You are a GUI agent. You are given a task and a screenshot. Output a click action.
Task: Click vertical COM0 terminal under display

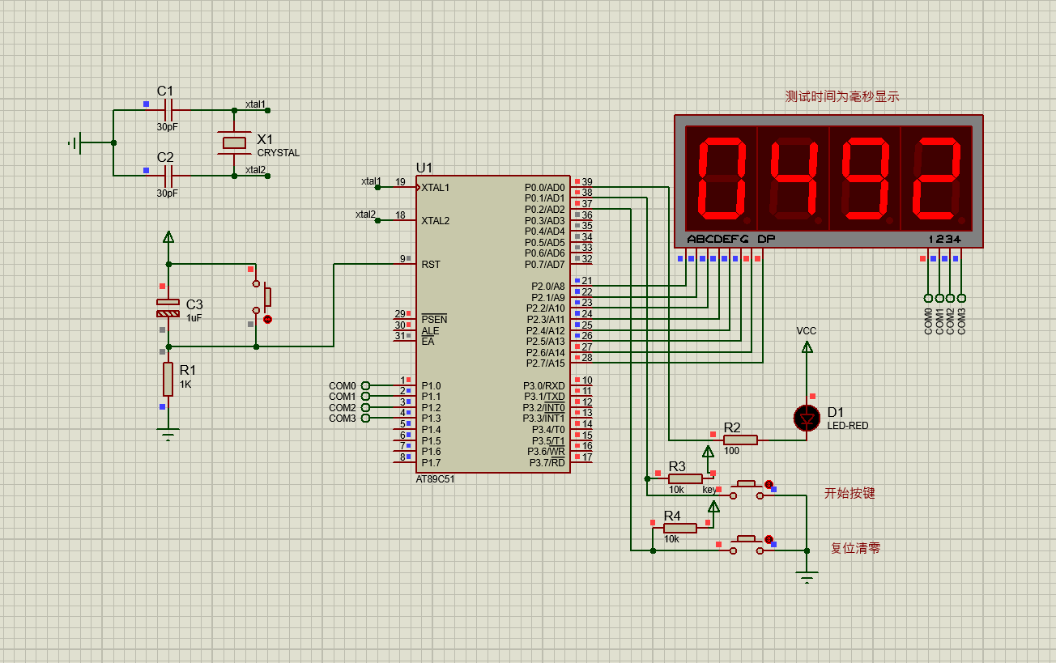[x=928, y=298]
